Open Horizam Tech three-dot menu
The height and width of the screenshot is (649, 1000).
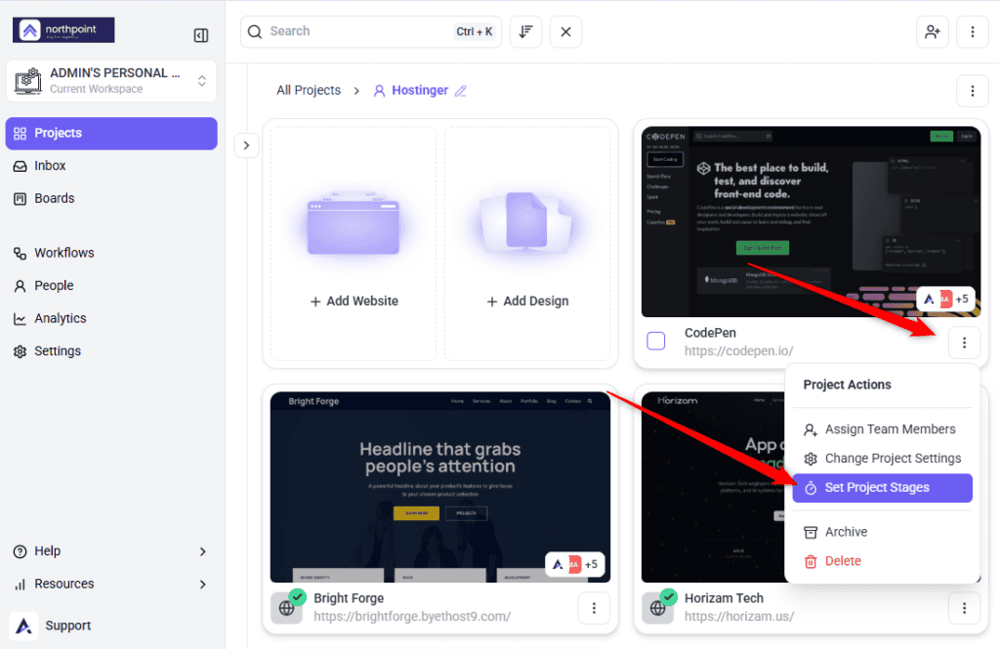[x=964, y=608]
